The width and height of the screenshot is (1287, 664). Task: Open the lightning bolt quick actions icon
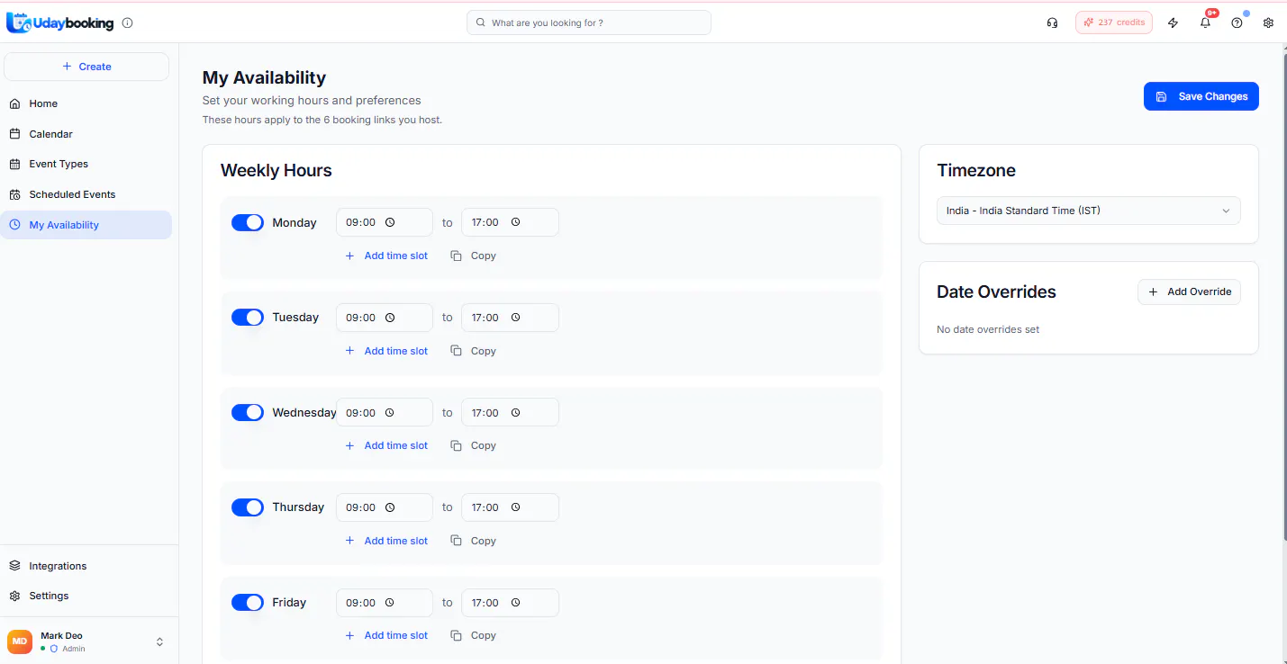click(x=1173, y=22)
